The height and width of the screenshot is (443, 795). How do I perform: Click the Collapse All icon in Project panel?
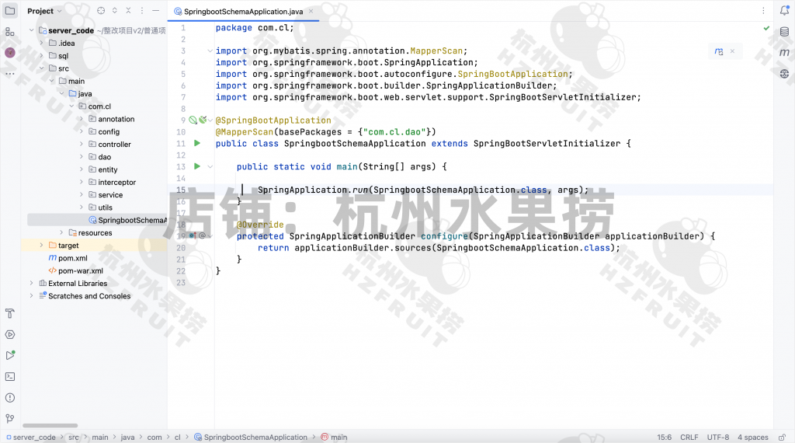coord(128,11)
